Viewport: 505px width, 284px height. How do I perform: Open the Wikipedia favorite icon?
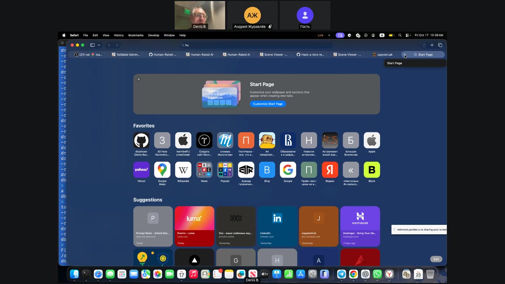point(183,170)
